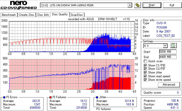This screenshot has width=182, height=111.
Task: Click the Progress value 100 %
Action: pyautogui.click(x=175, y=101)
